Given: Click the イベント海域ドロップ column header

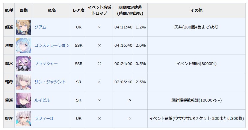Looking at the screenshot, I should pyautogui.click(x=99, y=10).
